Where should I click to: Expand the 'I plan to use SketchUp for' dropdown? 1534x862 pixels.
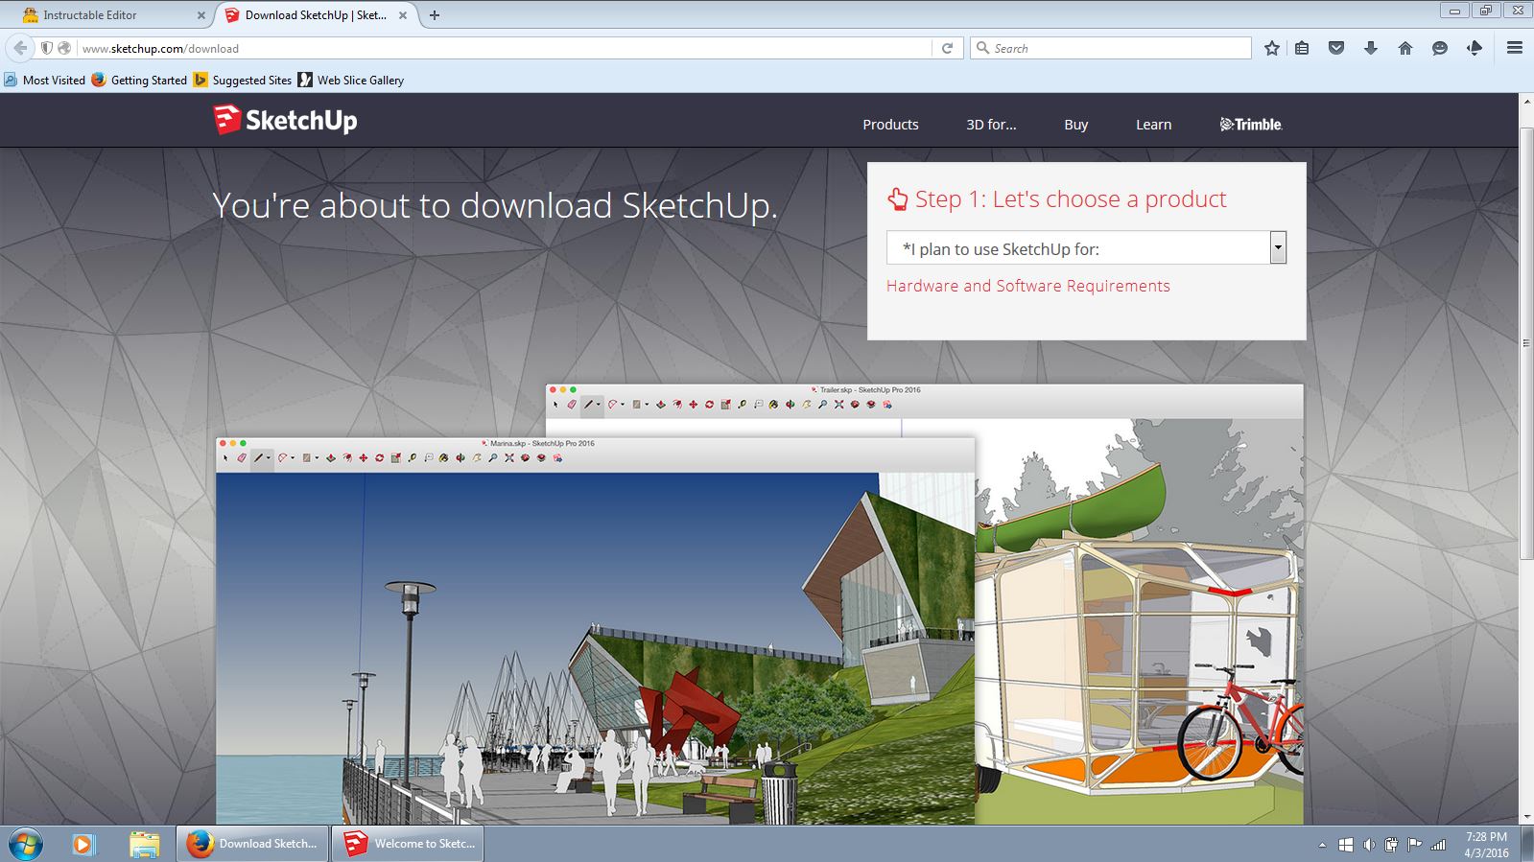click(x=1086, y=248)
